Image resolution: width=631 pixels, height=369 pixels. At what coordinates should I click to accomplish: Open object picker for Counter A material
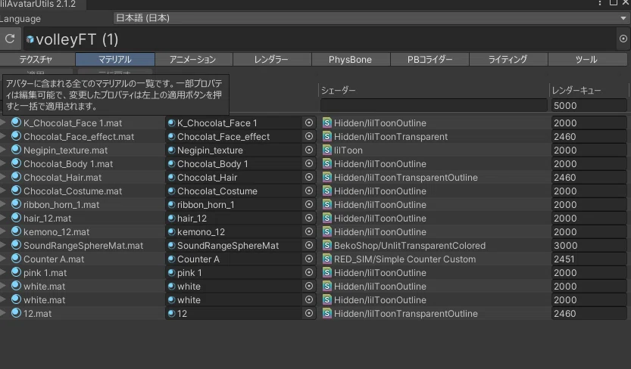308,259
